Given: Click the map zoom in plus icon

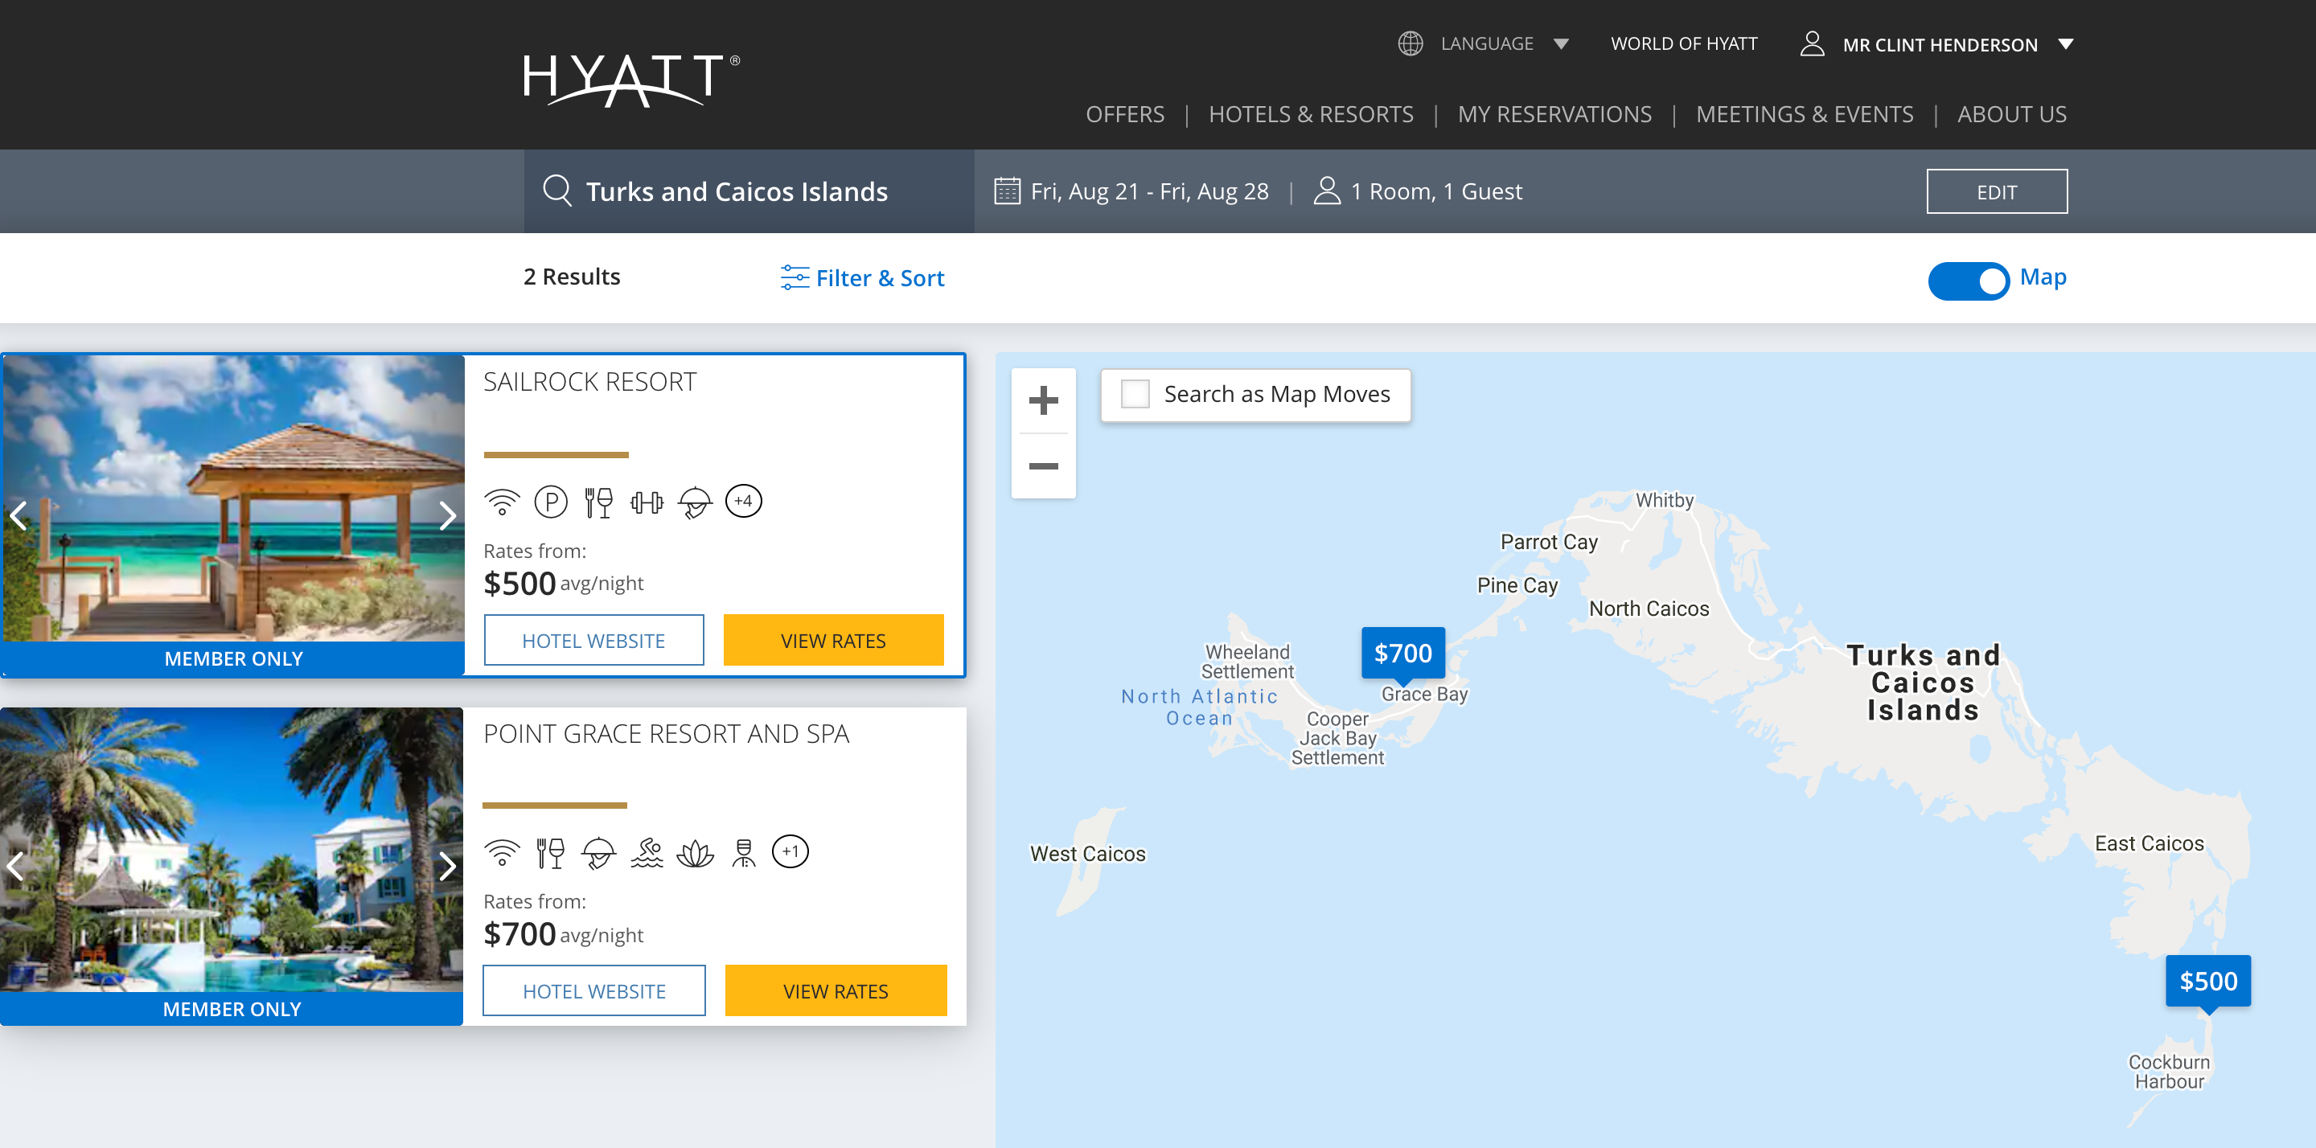Looking at the screenshot, I should [1043, 400].
